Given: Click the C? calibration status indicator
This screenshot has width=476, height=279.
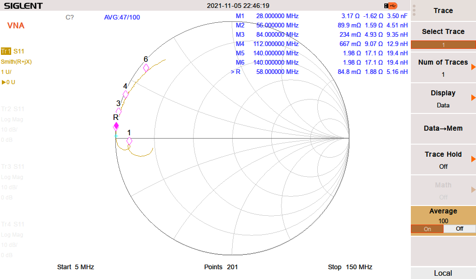Looking at the screenshot, I should pyautogui.click(x=69, y=17).
